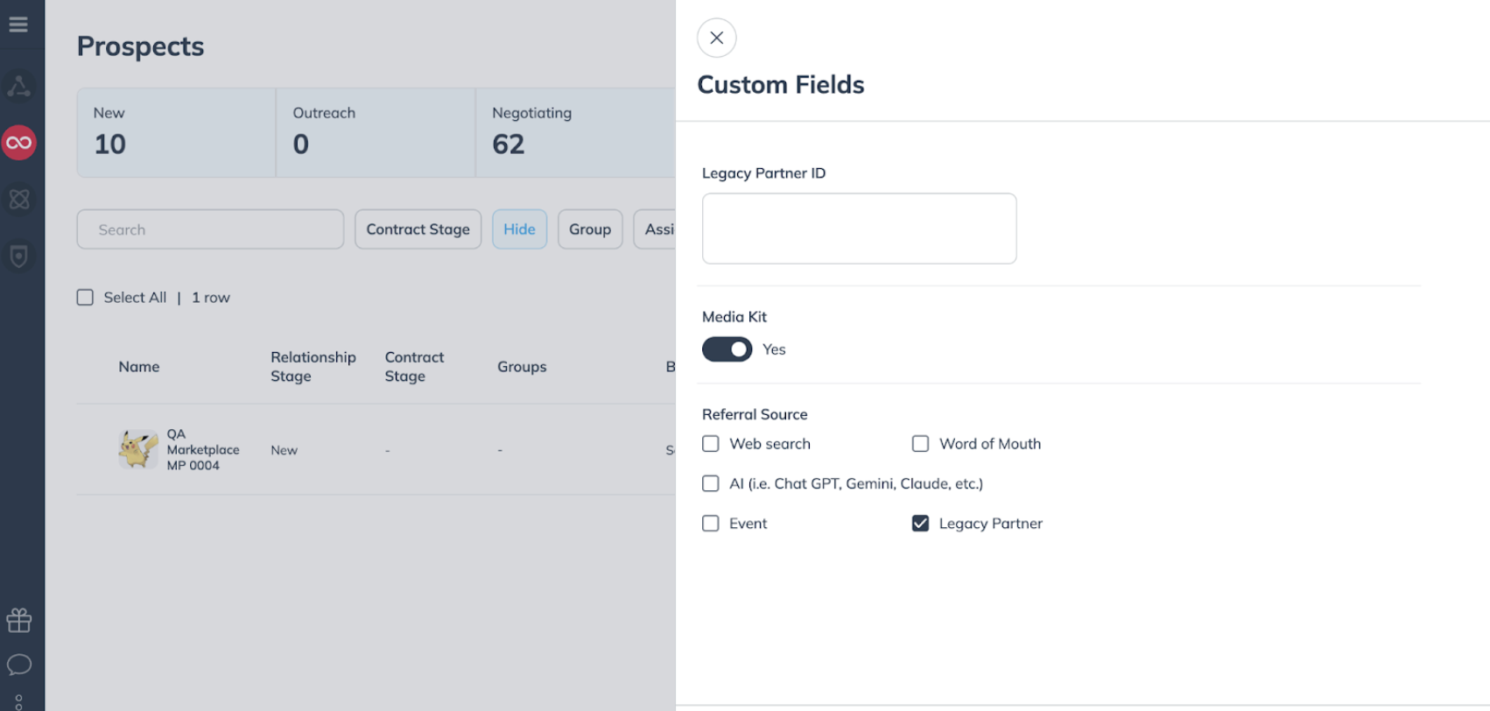Select the red infinity sidebar icon

tap(18, 143)
